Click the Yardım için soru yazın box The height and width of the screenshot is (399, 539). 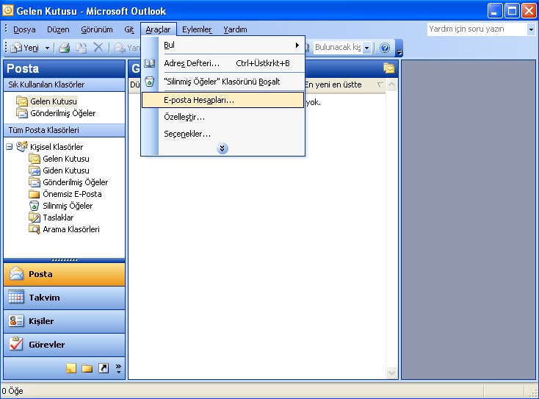(x=477, y=29)
